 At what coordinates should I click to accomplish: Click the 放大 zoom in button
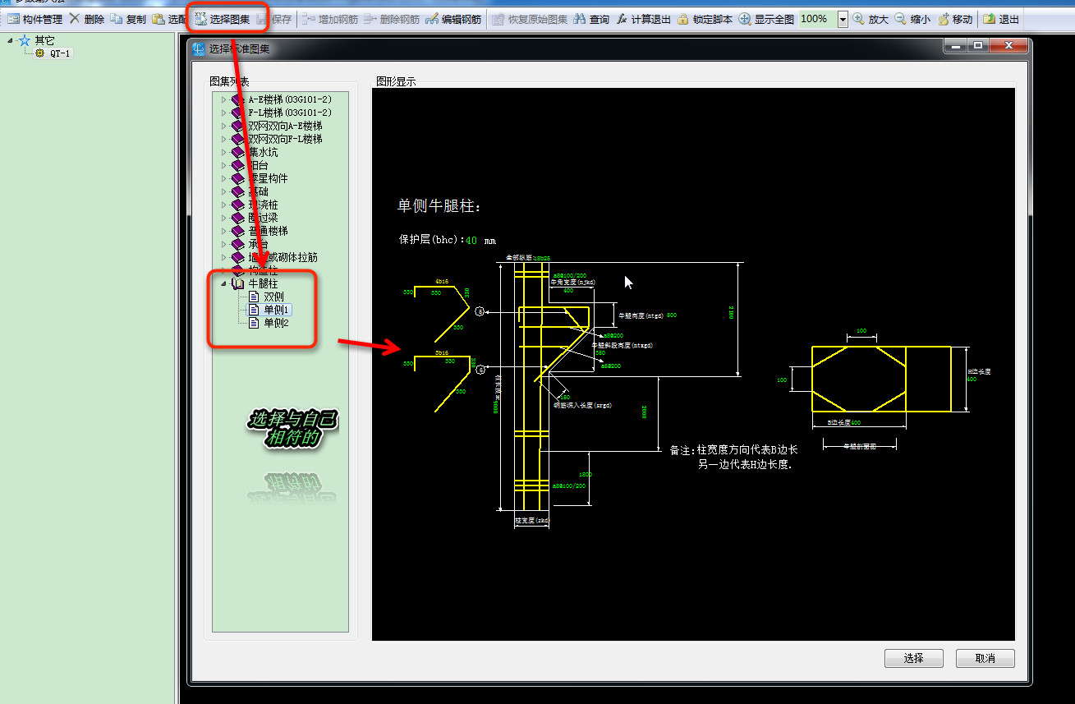click(871, 19)
